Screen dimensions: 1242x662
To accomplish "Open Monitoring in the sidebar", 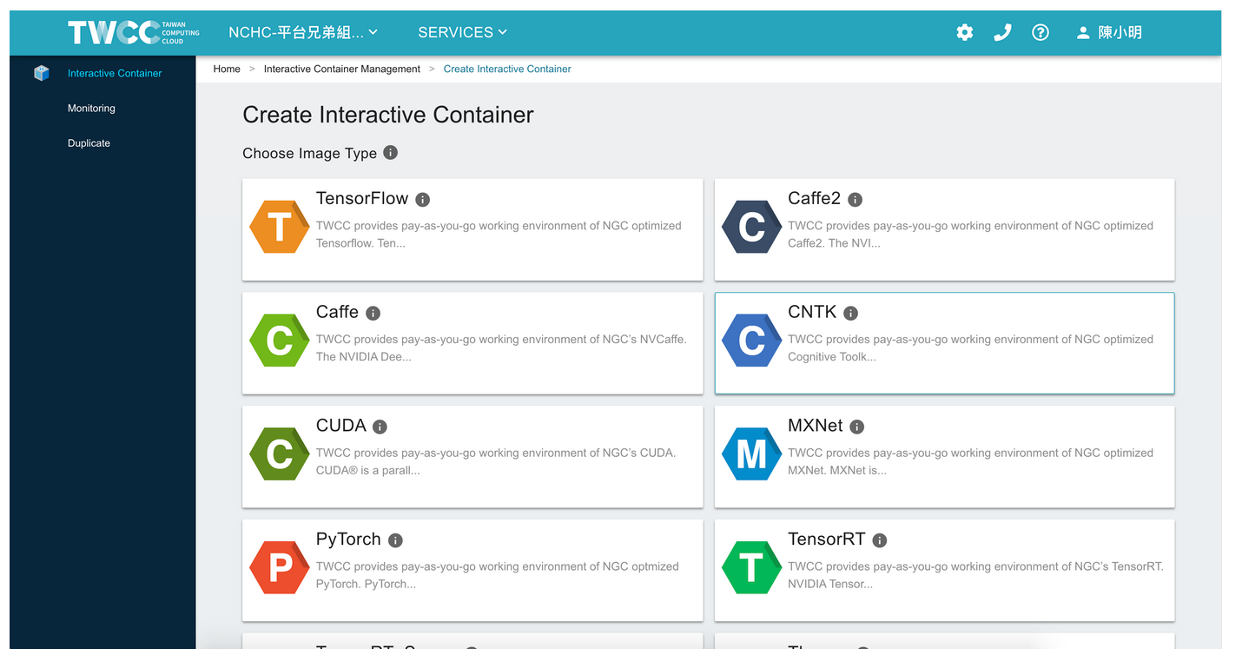I will point(91,108).
